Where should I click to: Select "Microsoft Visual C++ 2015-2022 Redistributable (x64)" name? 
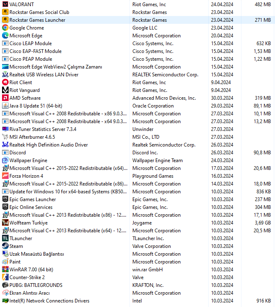click(x=68, y=168)
